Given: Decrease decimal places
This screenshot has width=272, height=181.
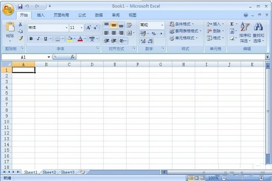Looking at the screenshot, I should [150, 41].
